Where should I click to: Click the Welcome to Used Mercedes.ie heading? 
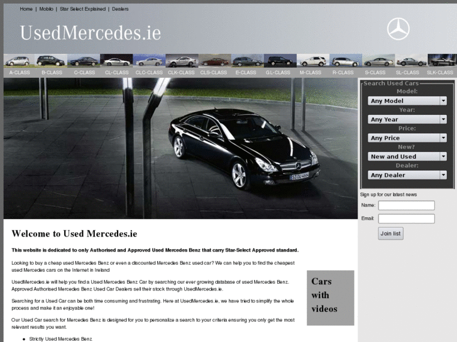74,233
